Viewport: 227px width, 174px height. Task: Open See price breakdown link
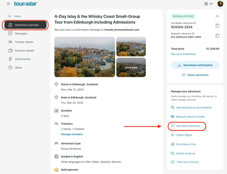183,54
